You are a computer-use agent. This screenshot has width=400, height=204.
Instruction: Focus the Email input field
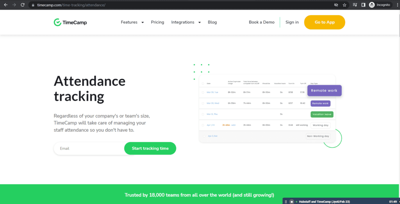click(89, 149)
